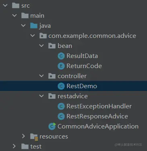Collapse the restadvice package chevron

[x=41, y=96]
